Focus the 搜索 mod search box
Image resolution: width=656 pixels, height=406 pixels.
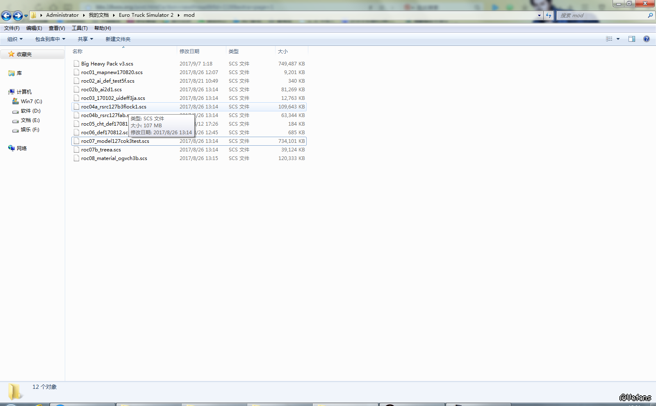click(602, 16)
